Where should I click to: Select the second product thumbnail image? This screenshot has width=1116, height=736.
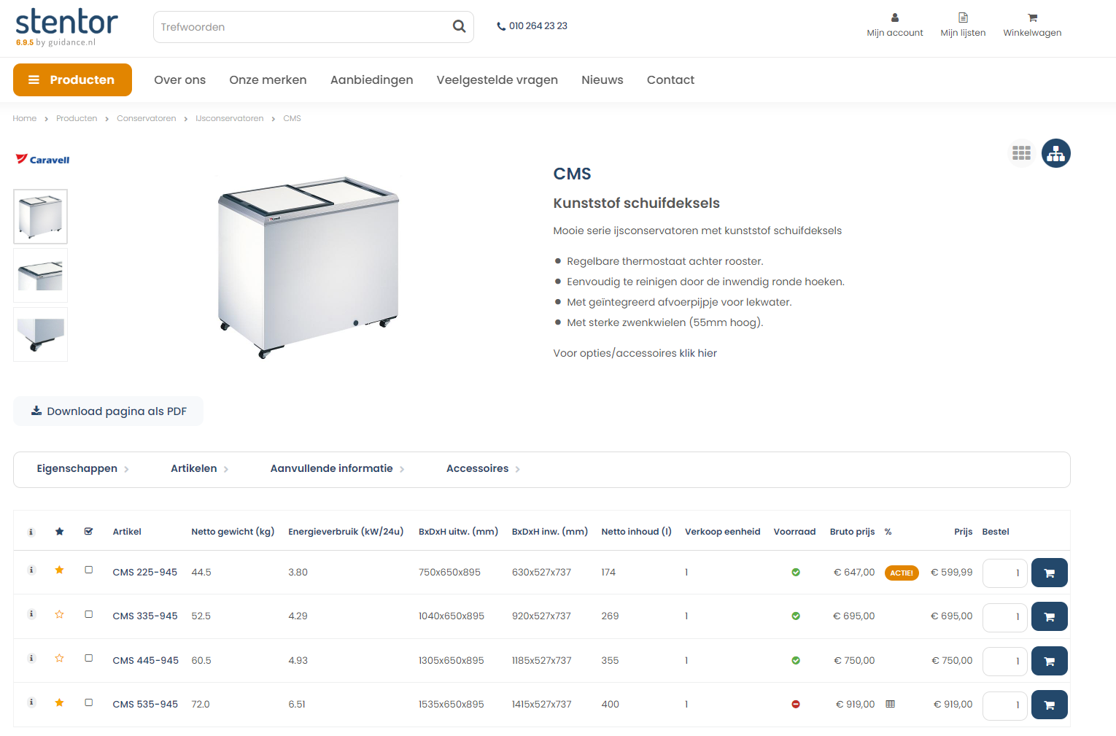tap(41, 276)
